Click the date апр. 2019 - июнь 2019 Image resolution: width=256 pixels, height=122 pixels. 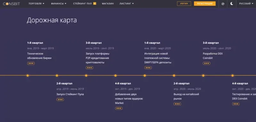70,89
